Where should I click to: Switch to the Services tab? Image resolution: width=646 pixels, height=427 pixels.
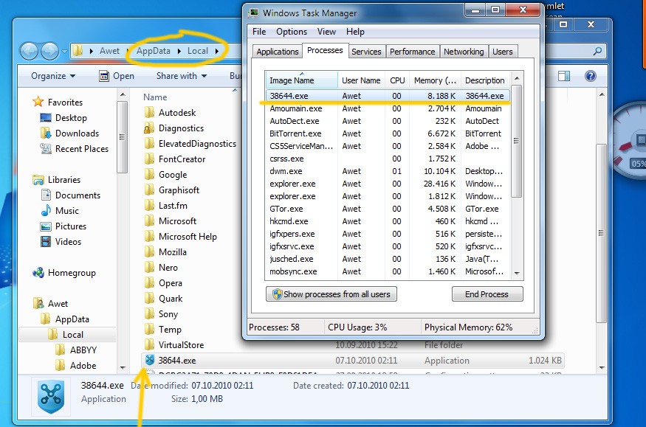(366, 52)
